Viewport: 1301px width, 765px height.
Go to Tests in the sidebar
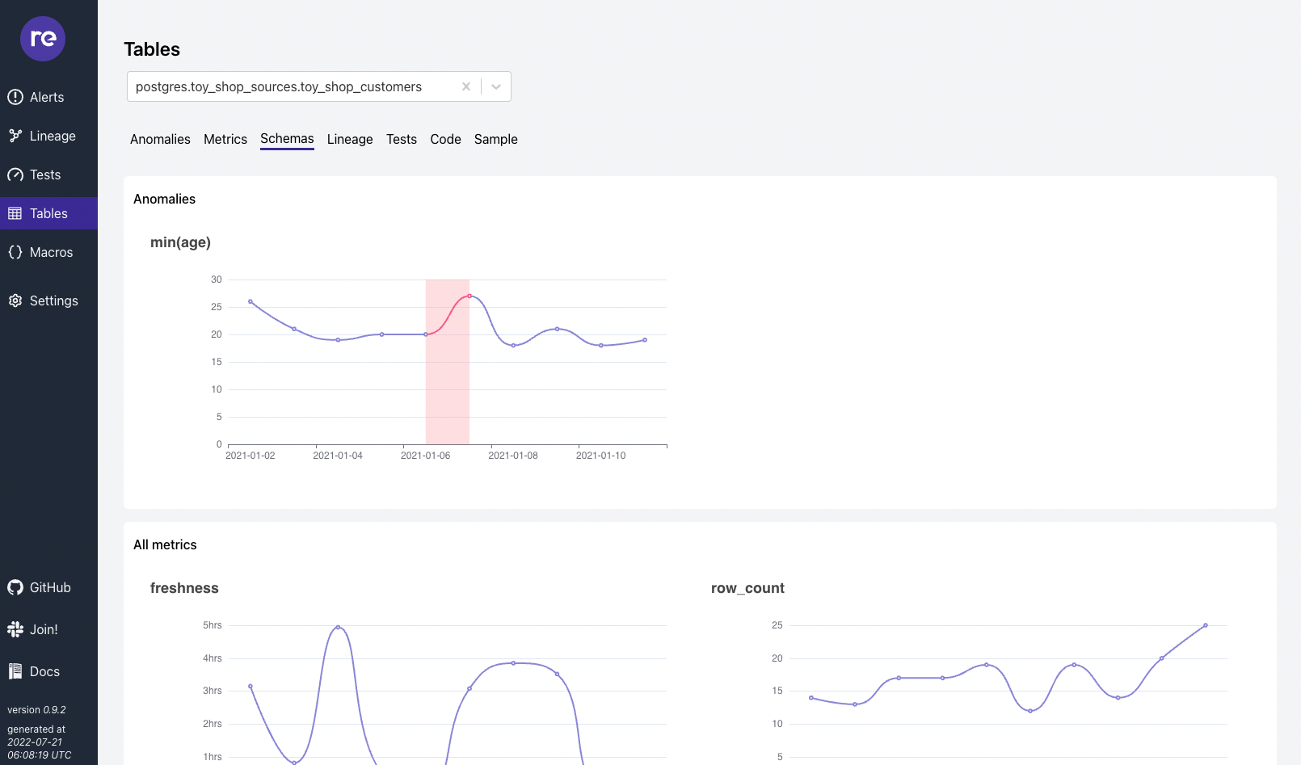click(x=48, y=174)
